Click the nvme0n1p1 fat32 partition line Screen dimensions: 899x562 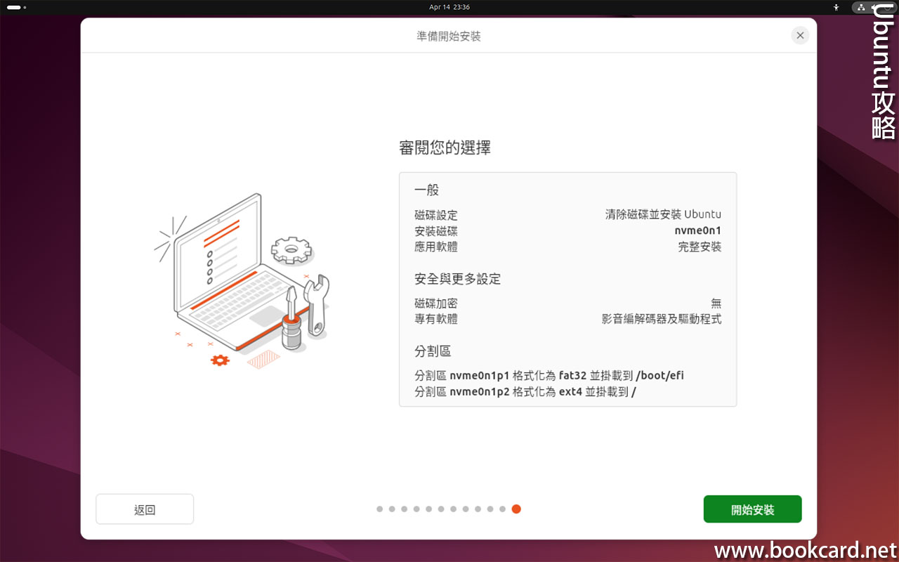(549, 375)
